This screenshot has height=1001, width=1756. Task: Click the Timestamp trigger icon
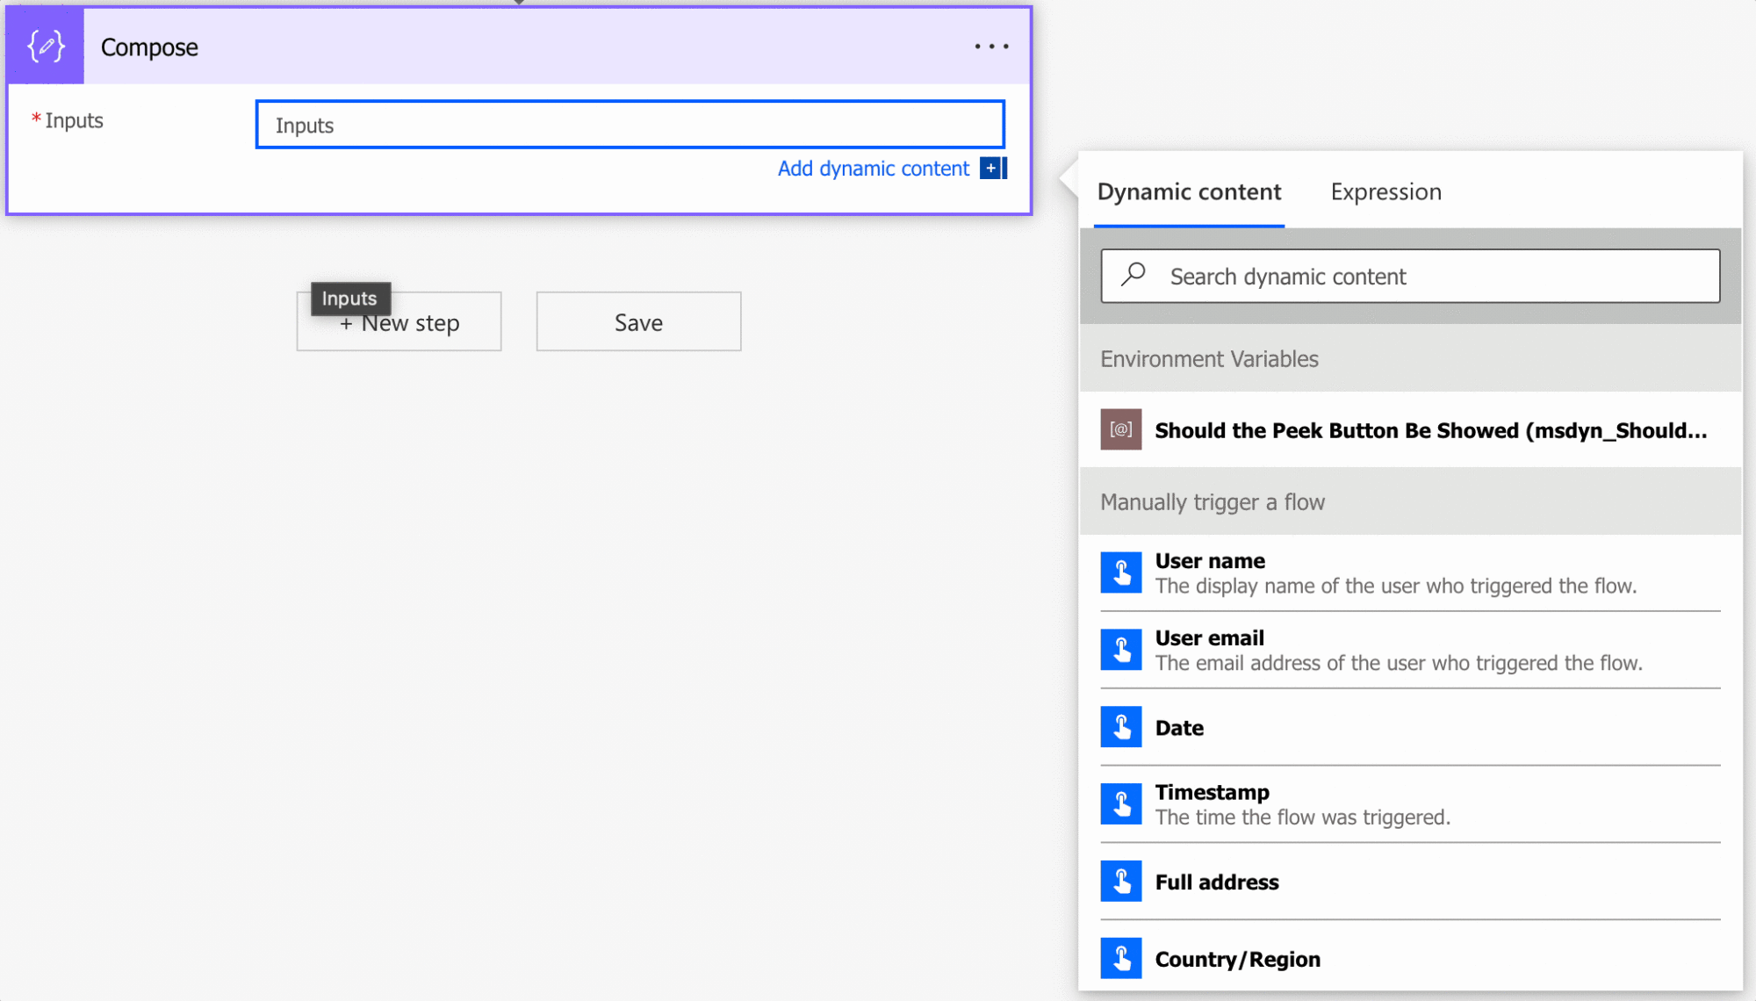1121,804
